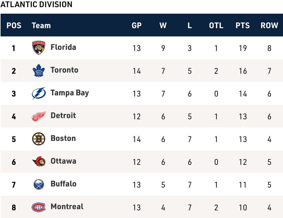Click the Buffalo Sabres logo

[39, 184]
